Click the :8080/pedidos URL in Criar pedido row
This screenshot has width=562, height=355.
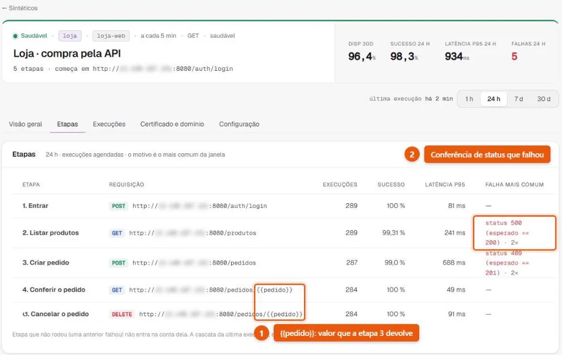coord(194,263)
